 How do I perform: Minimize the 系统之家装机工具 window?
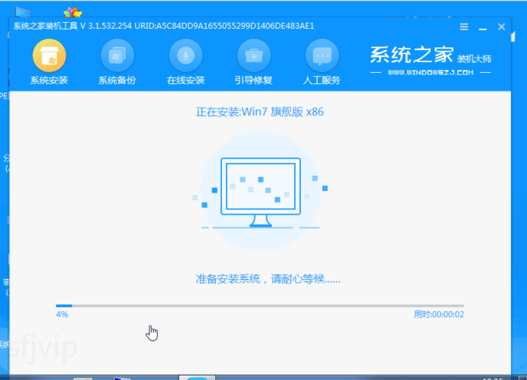[480, 28]
